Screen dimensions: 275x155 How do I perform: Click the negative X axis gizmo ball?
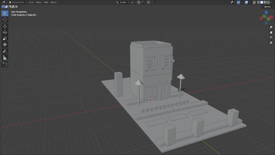coord(261,18)
